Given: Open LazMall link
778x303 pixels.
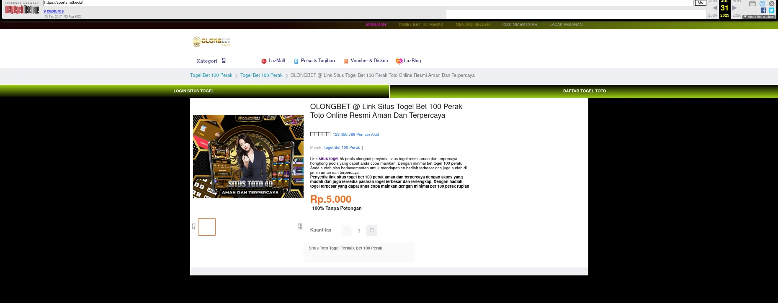Looking at the screenshot, I should click(277, 61).
